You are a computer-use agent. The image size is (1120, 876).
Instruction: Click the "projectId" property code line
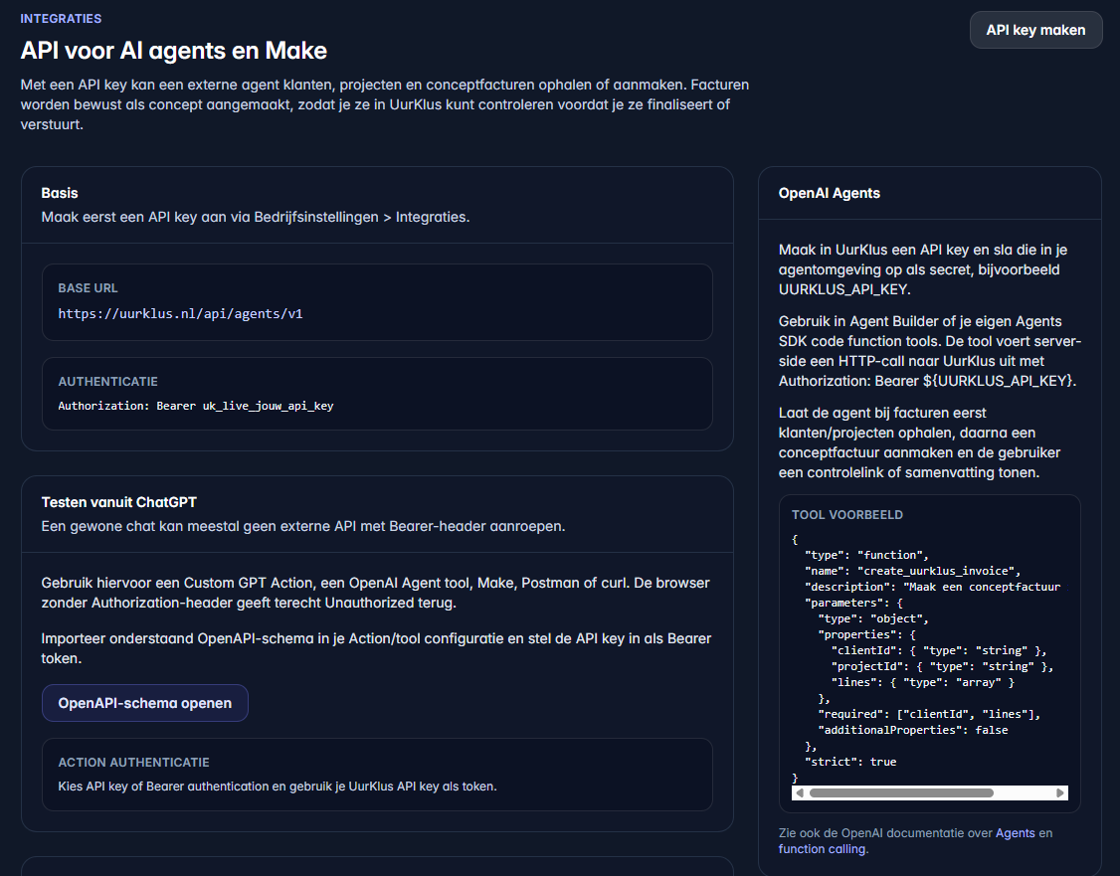(942, 666)
